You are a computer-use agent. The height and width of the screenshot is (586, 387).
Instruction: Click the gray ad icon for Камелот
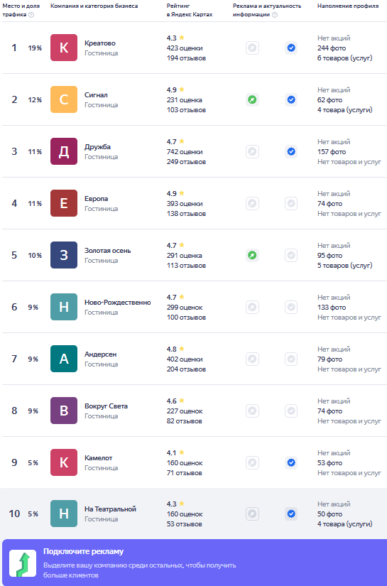tap(252, 462)
